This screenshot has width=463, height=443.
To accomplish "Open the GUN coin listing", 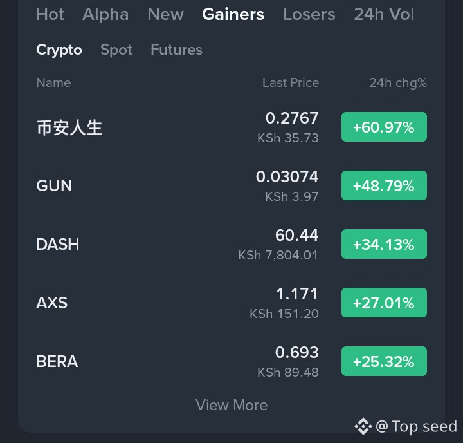I will pyautogui.click(x=54, y=186).
